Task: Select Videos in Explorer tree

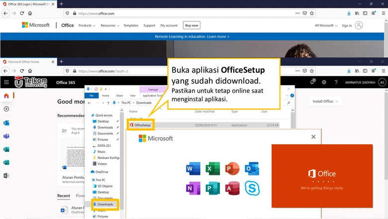Action: (x=102, y=164)
